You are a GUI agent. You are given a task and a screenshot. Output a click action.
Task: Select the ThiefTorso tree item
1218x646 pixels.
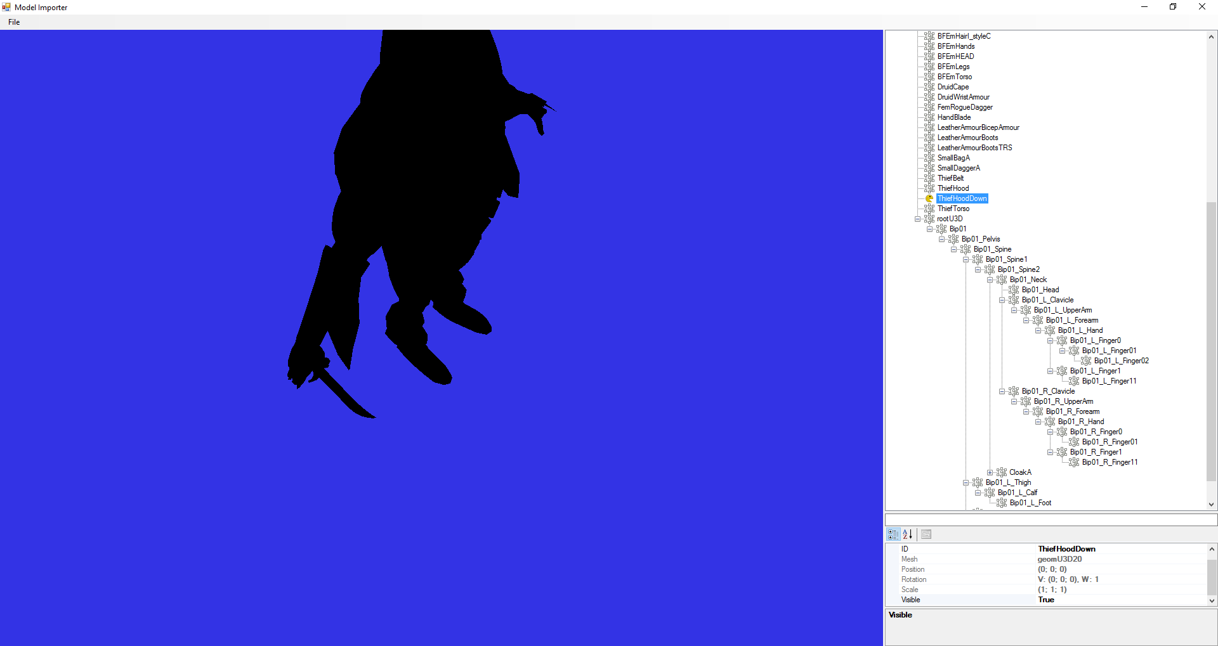(x=953, y=209)
